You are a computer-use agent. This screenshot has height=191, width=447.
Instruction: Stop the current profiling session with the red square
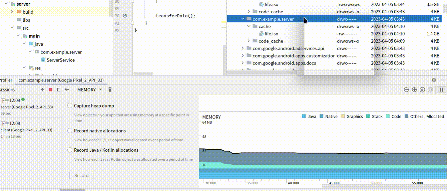point(51,90)
